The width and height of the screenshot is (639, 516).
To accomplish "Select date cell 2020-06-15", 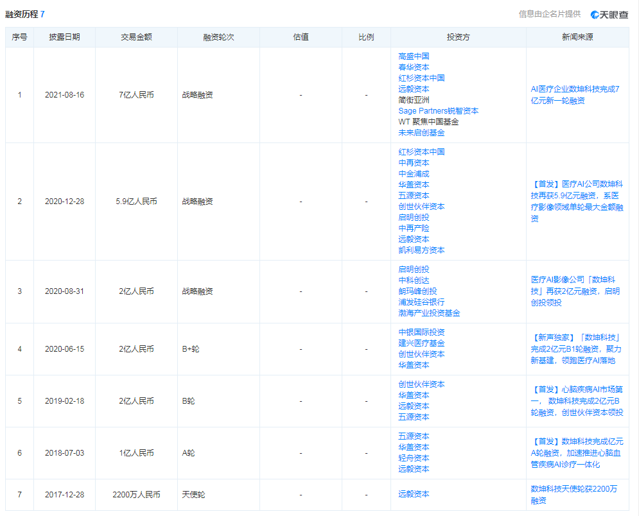I will tap(64, 349).
